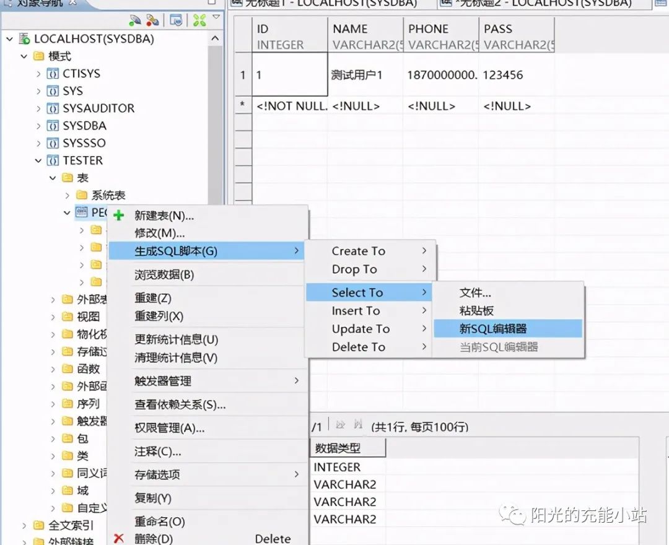Choose 新建表(N)... from the context menu

[208, 216]
